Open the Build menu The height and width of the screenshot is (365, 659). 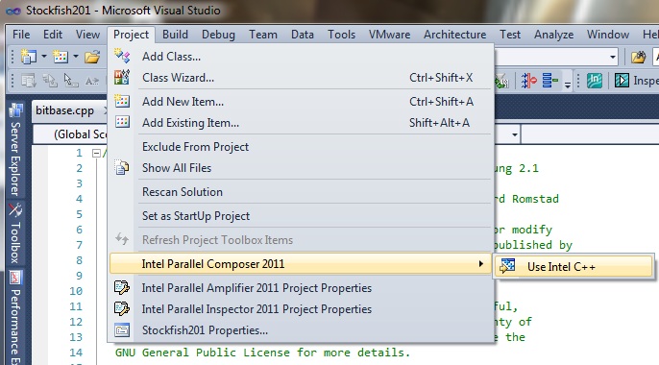[175, 35]
